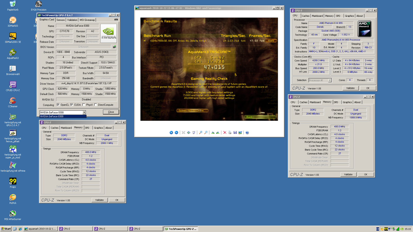The image size is (413, 232).
Task: Click AMD Phenom II logo in CPU-Z
Action: tap(365, 29)
